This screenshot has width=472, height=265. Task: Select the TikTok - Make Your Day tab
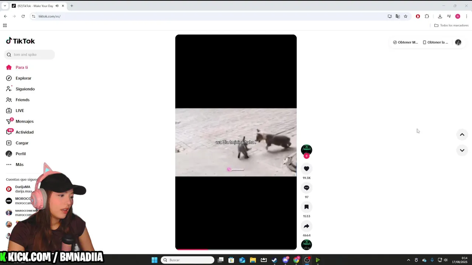coord(35,6)
